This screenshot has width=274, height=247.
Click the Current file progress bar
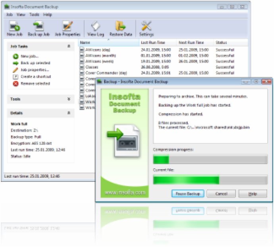pyautogui.click(x=210, y=180)
